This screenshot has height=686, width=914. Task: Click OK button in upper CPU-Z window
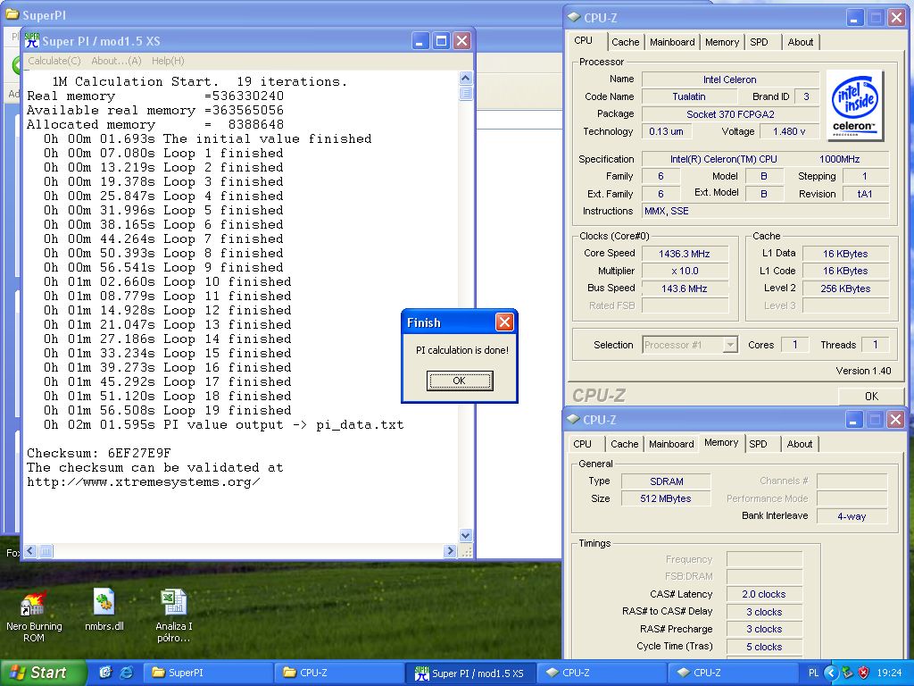(x=871, y=396)
